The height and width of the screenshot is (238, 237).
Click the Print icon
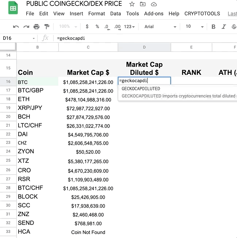tap(36, 27)
